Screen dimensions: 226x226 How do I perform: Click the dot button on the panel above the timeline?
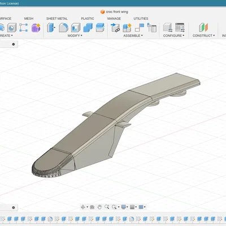click(14, 207)
